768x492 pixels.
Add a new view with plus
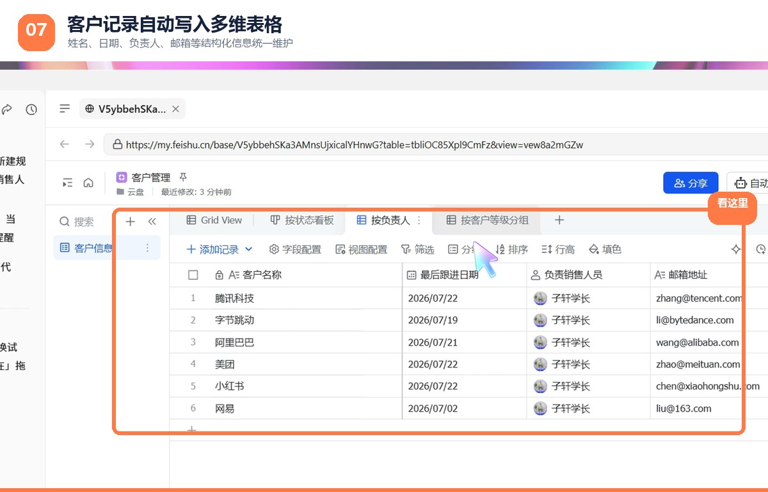point(559,220)
